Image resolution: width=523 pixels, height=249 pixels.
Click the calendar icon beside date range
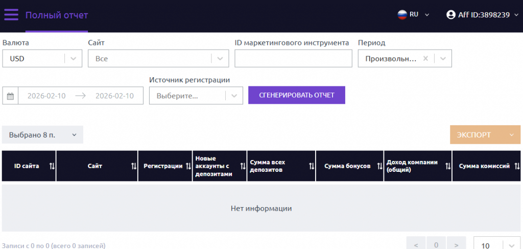(x=10, y=96)
